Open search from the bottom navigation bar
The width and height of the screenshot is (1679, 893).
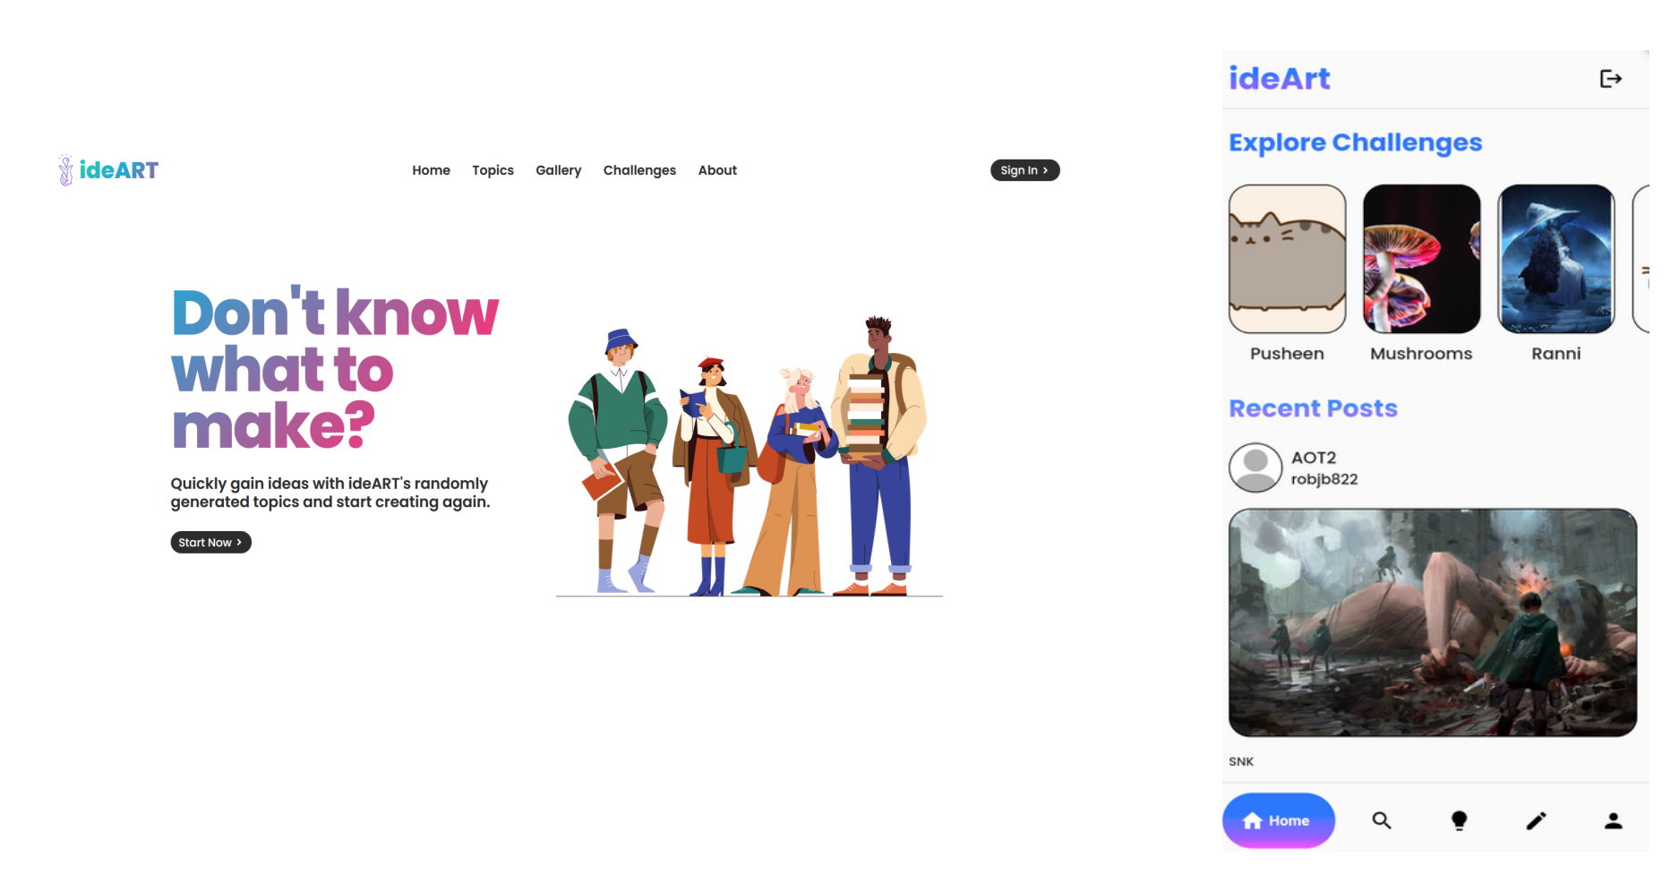[1382, 820]
